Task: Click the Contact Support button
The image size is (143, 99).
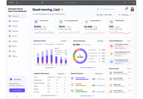Action: click(17, 90)
